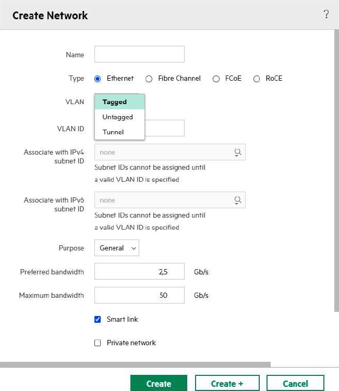Click into the Name text field
Viewport: 339px width, 391px height.
[x=139, y=55]
